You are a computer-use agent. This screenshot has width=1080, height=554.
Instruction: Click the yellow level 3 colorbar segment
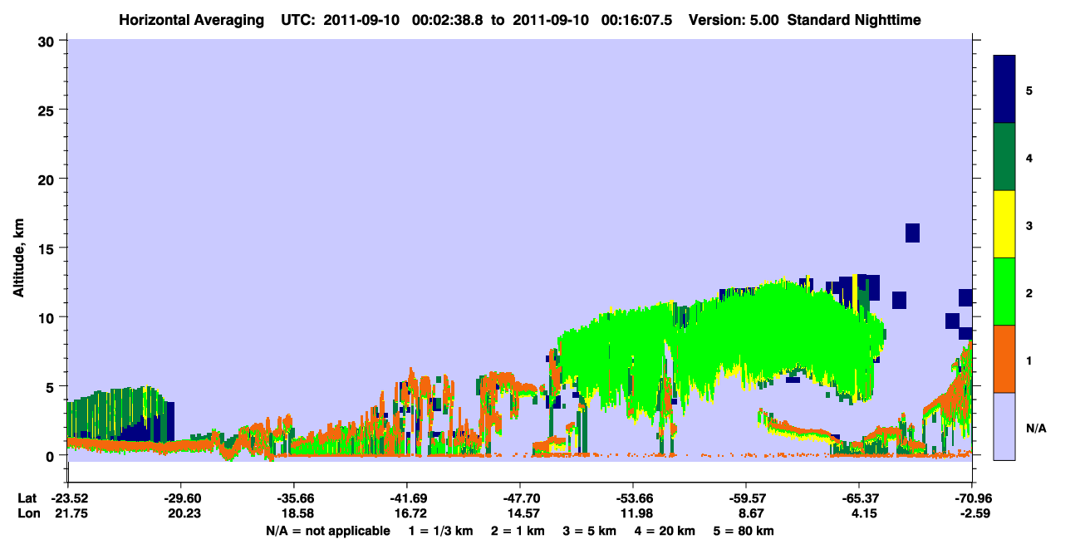1004,224
